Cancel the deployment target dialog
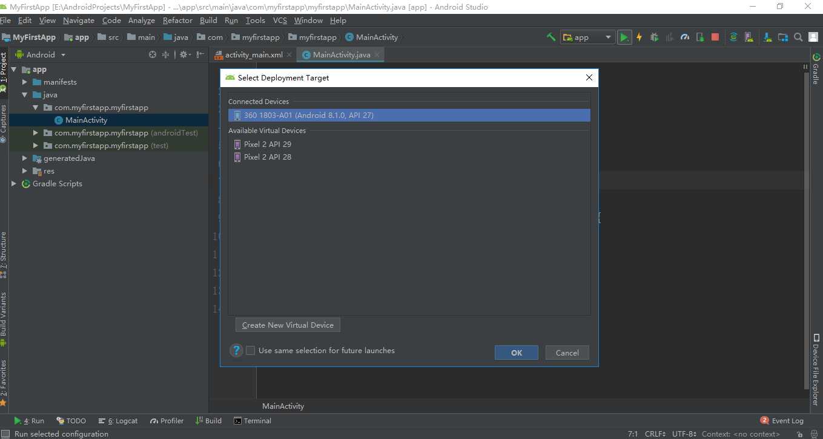The height and width of the screenshot is (439, 823). point(567,353)
